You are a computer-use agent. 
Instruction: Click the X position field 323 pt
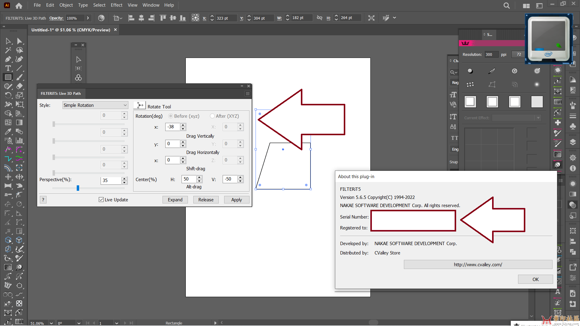(226, 18)
